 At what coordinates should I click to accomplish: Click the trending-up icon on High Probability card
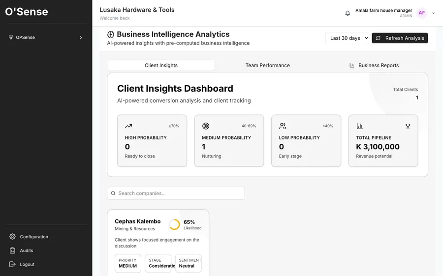tap(128, 126)
